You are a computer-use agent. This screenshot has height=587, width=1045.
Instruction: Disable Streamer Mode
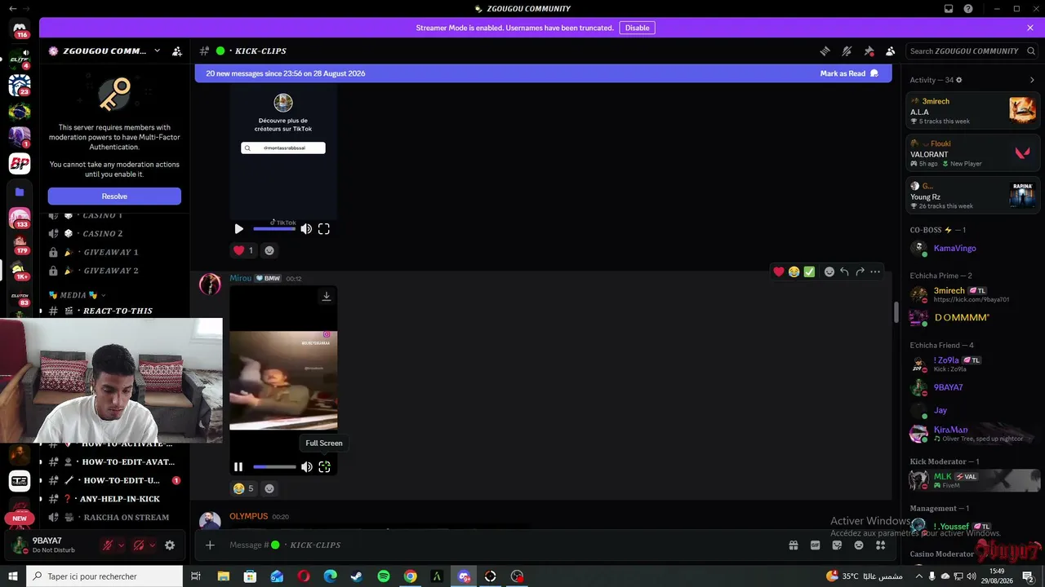tap(637, 28)
